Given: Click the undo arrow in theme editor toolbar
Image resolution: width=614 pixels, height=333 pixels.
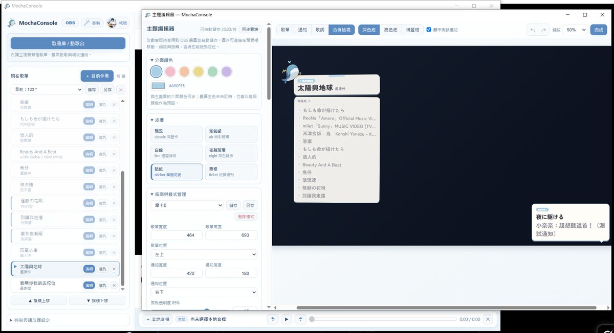Looking at the screenshot, I should point(533,30).
